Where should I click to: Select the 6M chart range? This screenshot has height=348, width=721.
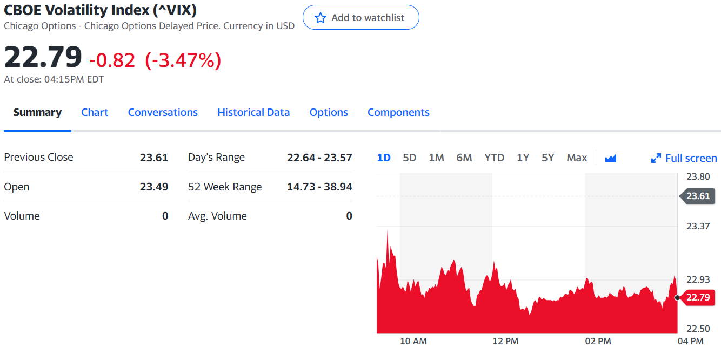coord(464,158)
